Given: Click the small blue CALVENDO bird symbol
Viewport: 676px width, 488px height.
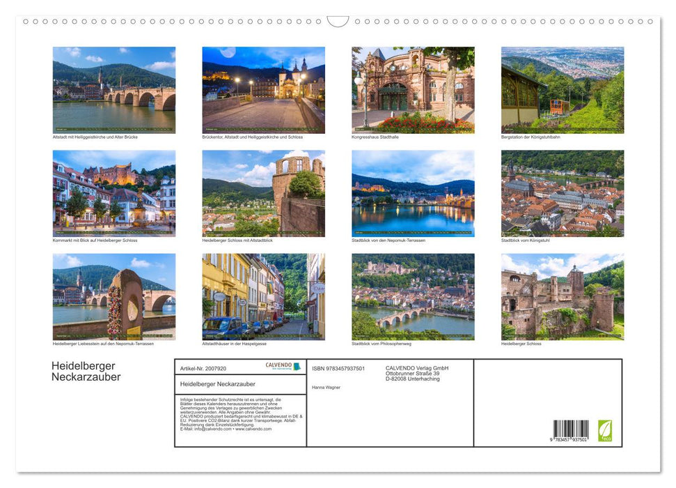Looking at the screenshot, I should tap(297, 366).
